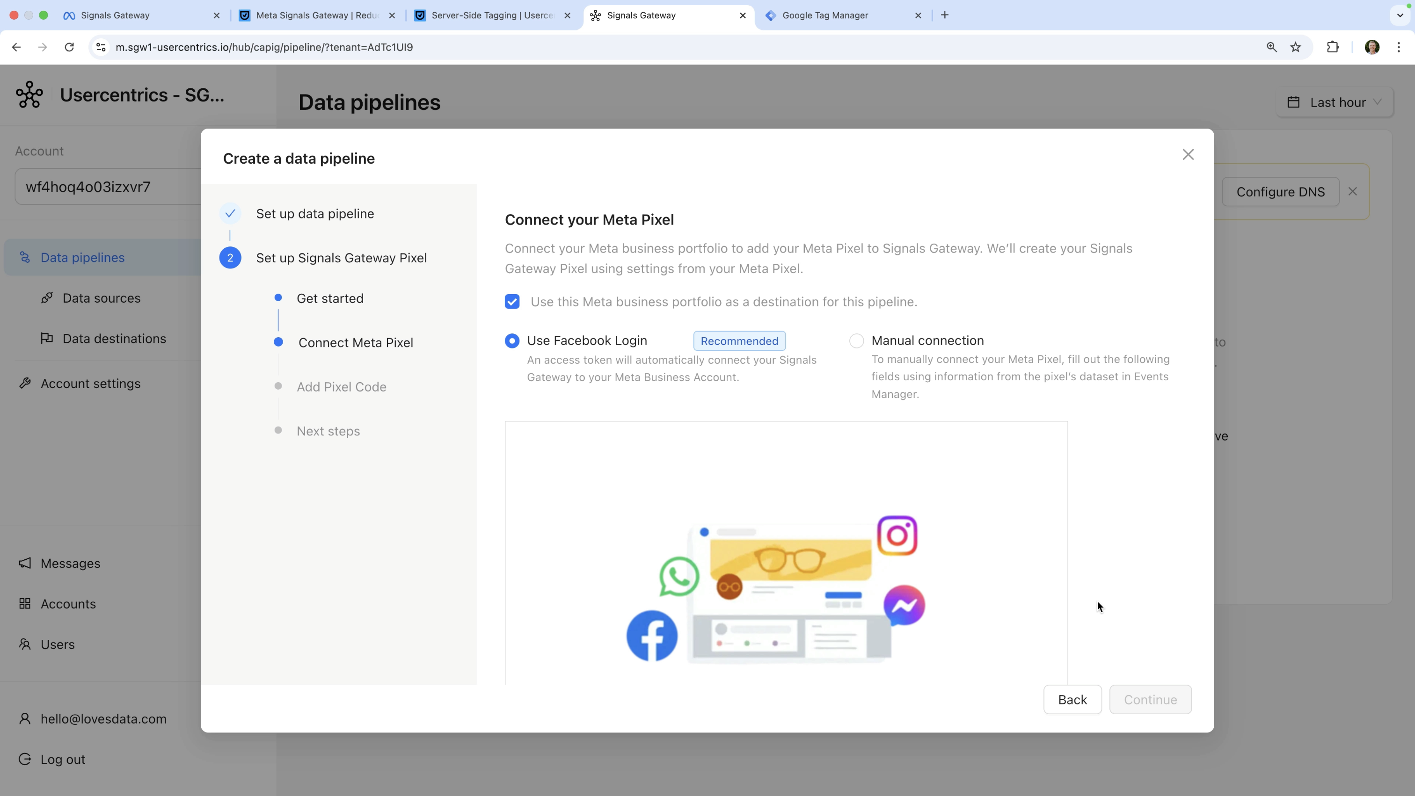Open Account settings in the sidebar
Viewport: 1415px width, 796px height.
90,384
